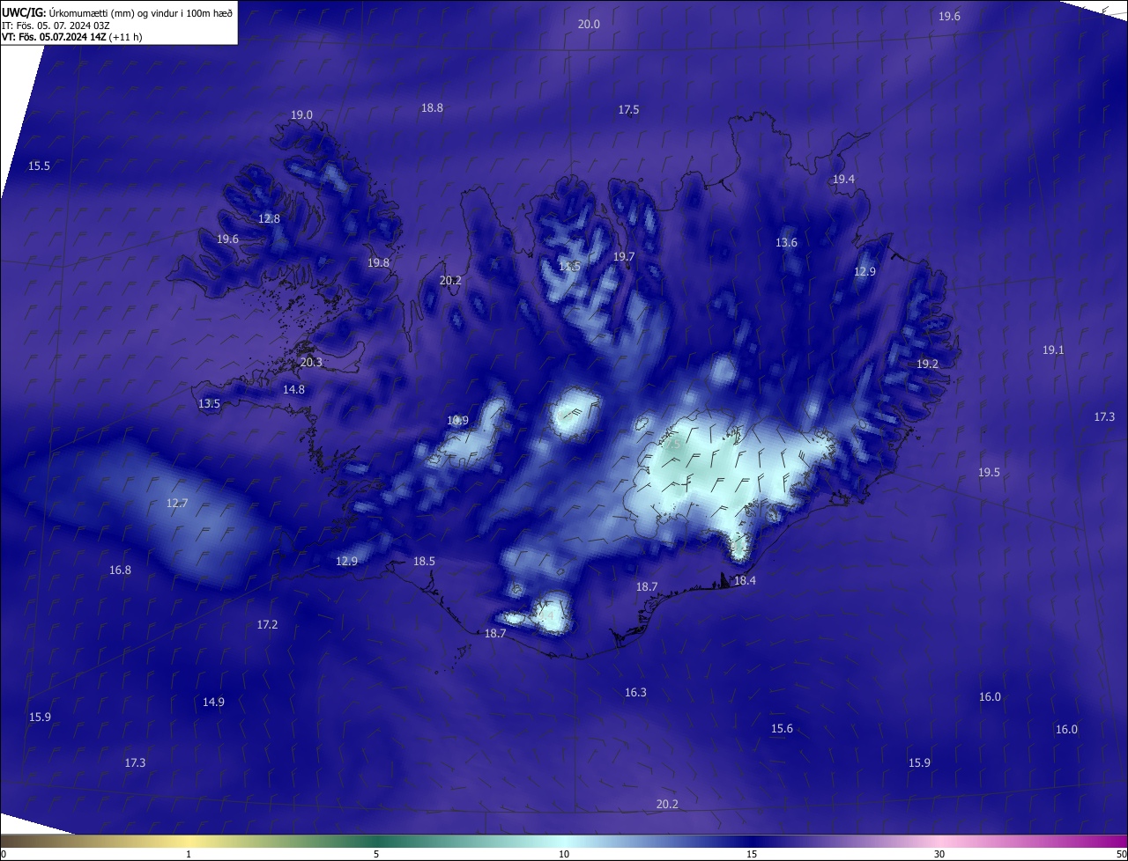Click the 18.4 value label

pyautogui.click(x=745, y=581)
